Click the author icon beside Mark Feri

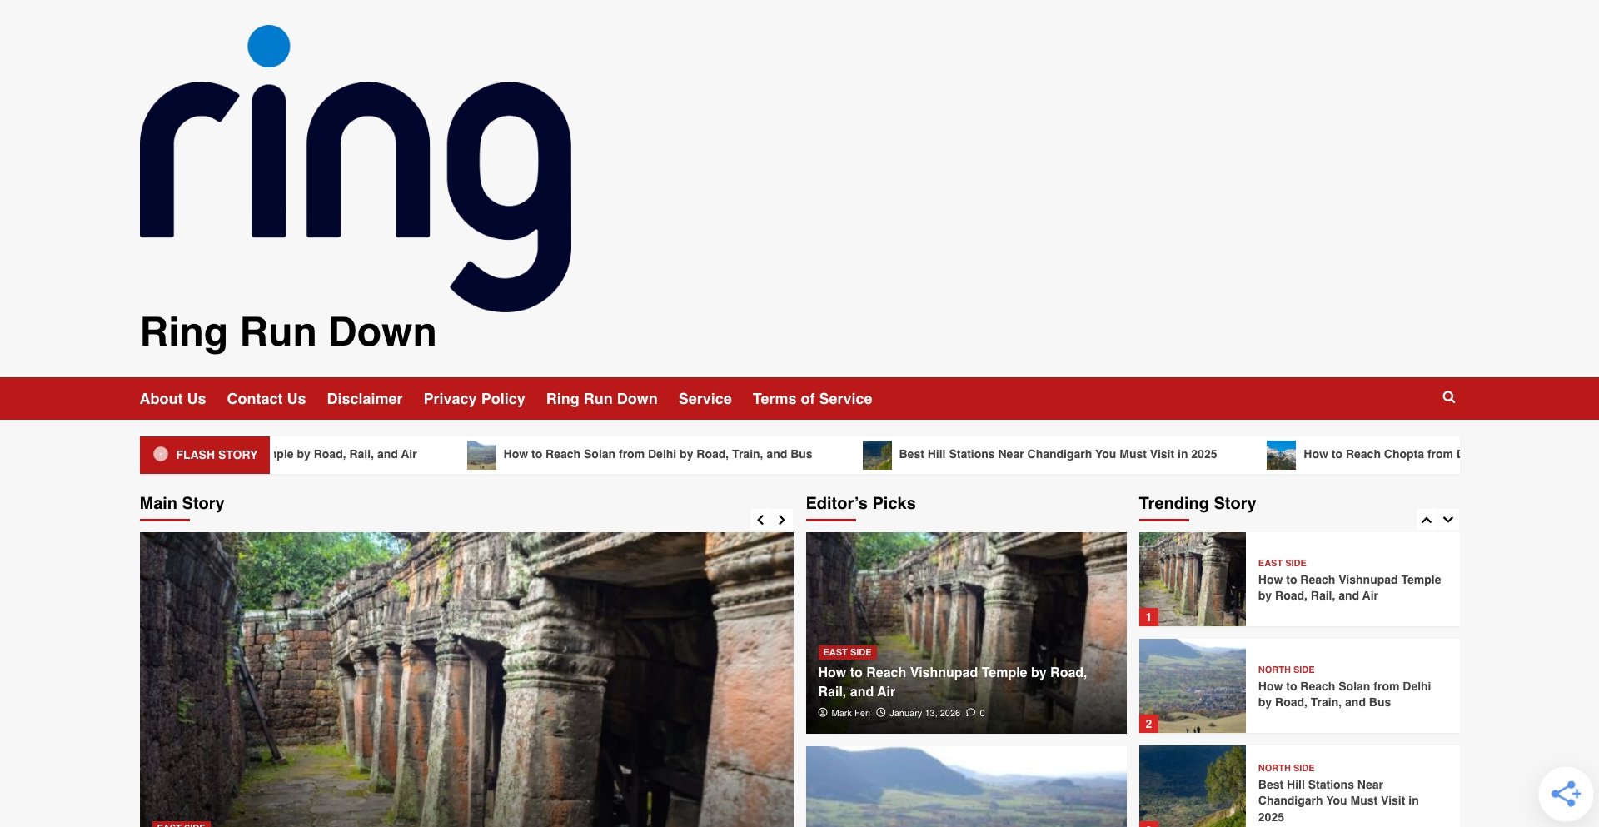(x=823, y=713)
